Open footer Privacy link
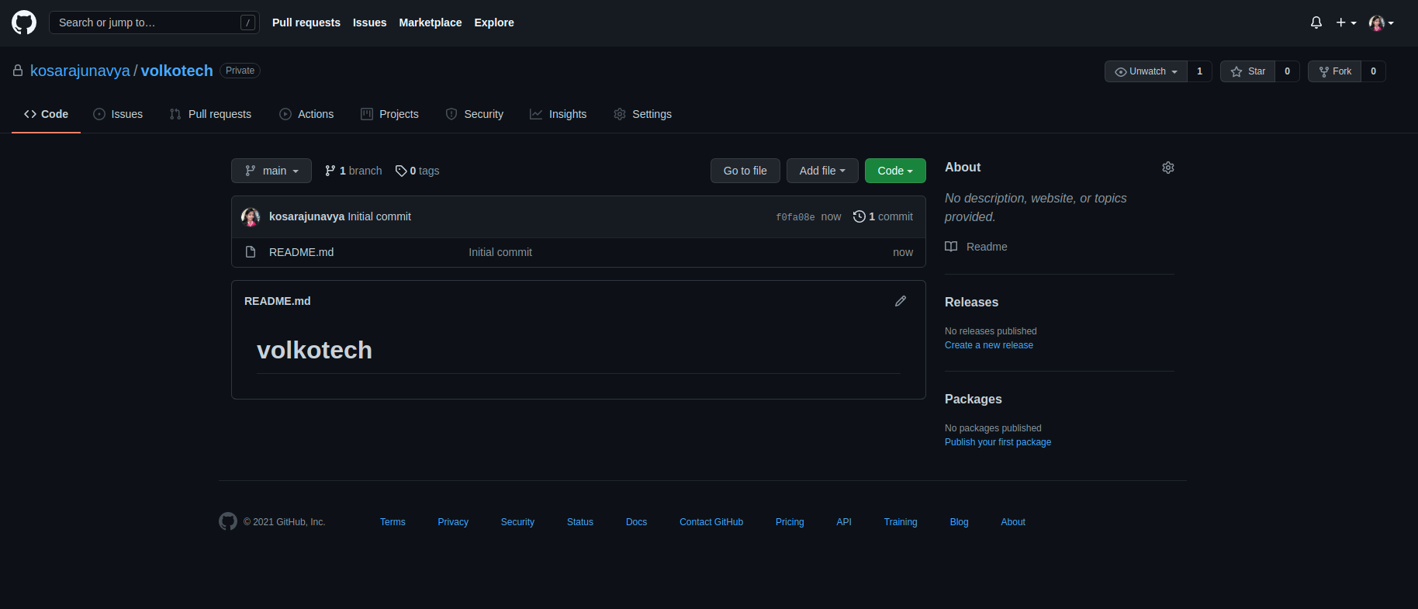This screenshot has height=609, width=1418. pos(453,522)
